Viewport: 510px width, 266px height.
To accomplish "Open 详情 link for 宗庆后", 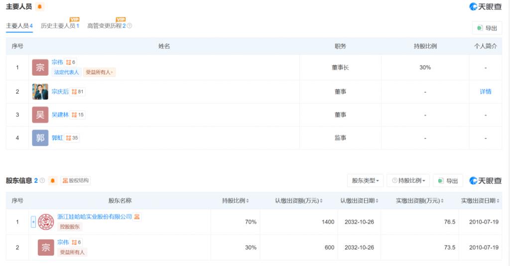I will point(485,92).
